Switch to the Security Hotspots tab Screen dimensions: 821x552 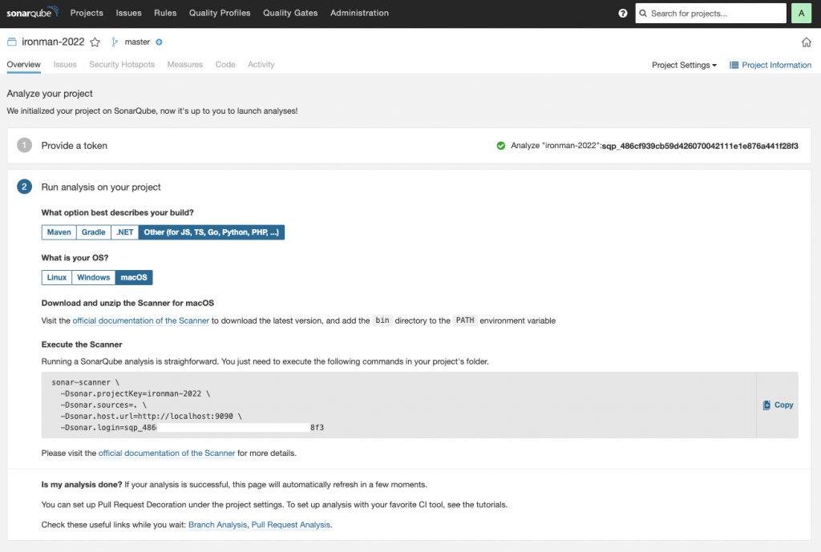(122, 64)
